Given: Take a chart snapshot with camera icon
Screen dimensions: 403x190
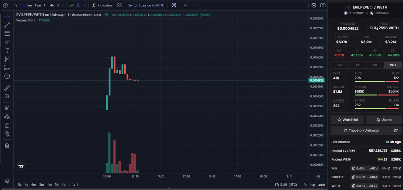Looking at the screenshot, I should tap(323, 5).
